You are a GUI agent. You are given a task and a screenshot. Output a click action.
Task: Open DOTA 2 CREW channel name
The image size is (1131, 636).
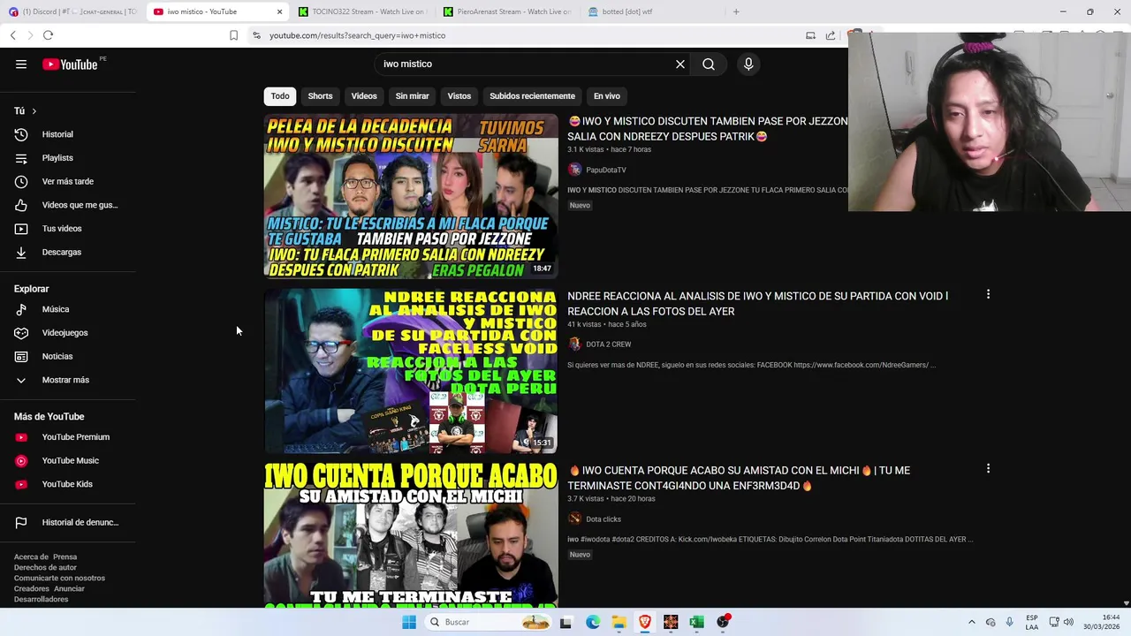coord(609,344)
